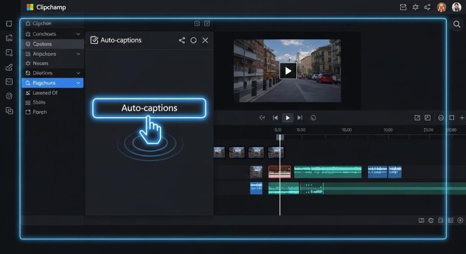Viewport: 466px width, 254px height.
Task: Click the checkbox-pencil icon in Auto-captions header
Action: tap(94, 40)
